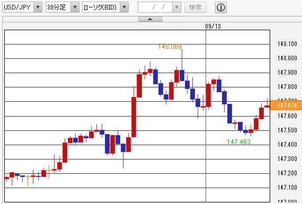Screen dimensions: 302x204
Task: Click the 09/13 date marker
Action: point(213,26)
